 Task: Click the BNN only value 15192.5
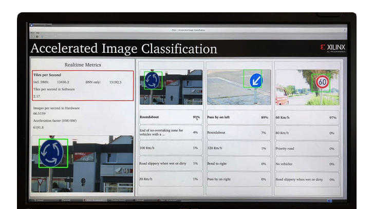coord(116,82)
